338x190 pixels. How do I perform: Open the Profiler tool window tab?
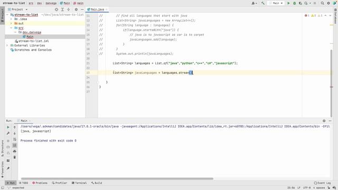click(60, 183)
